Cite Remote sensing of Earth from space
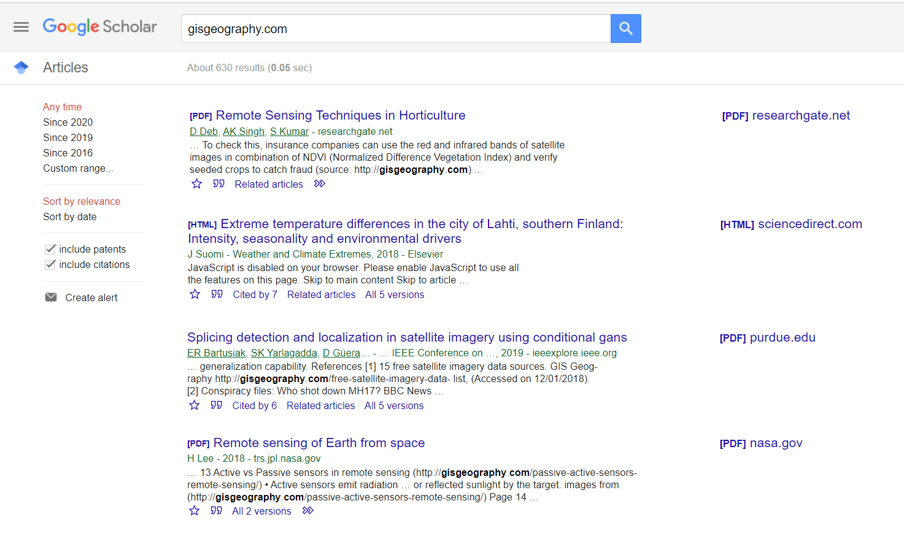 [217, 510]
